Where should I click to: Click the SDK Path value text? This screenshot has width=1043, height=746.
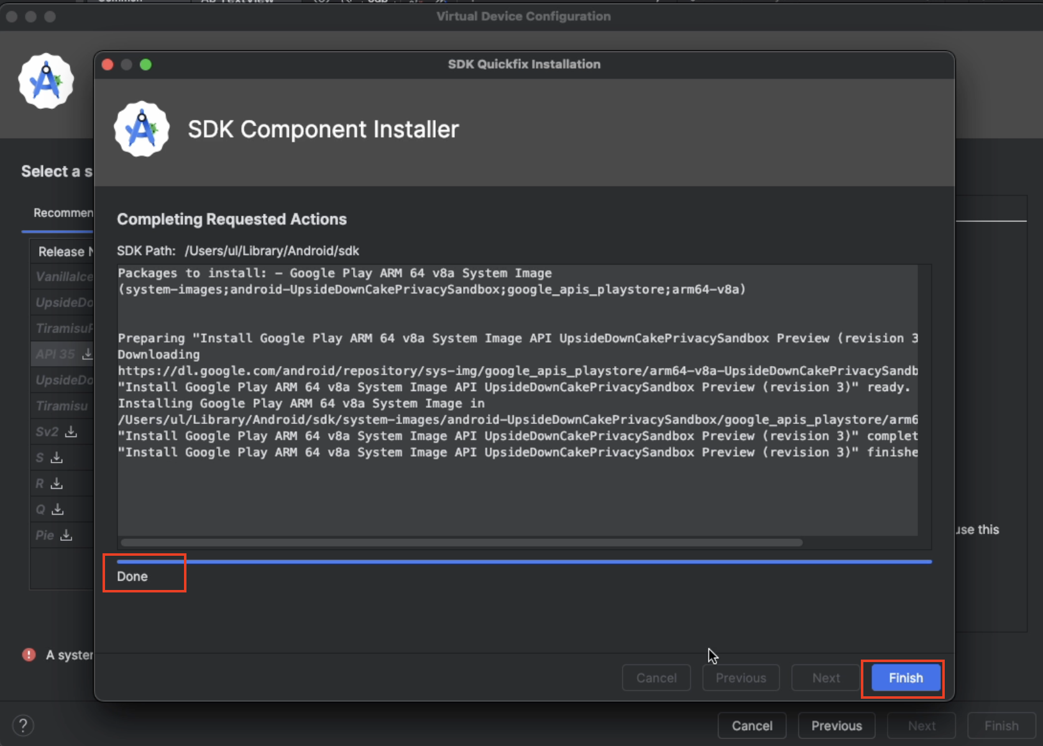(272, 251)
